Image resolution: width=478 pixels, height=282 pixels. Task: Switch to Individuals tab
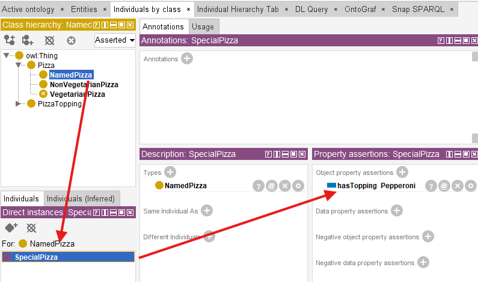tap(21, 199)
